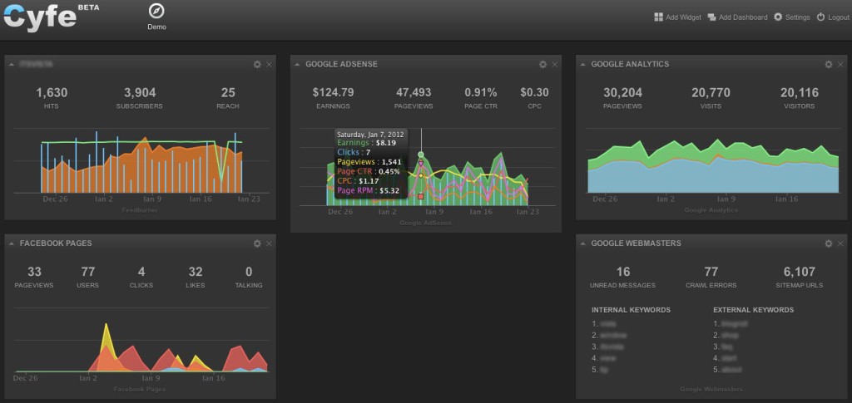Click the Feedburner chart area
The width and height of the screenshot is (852, 403).
tap(141, 162)
